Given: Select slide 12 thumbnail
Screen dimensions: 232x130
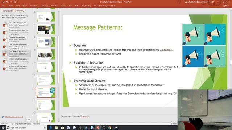Looking at the screenshot, I should pos(46,92).
